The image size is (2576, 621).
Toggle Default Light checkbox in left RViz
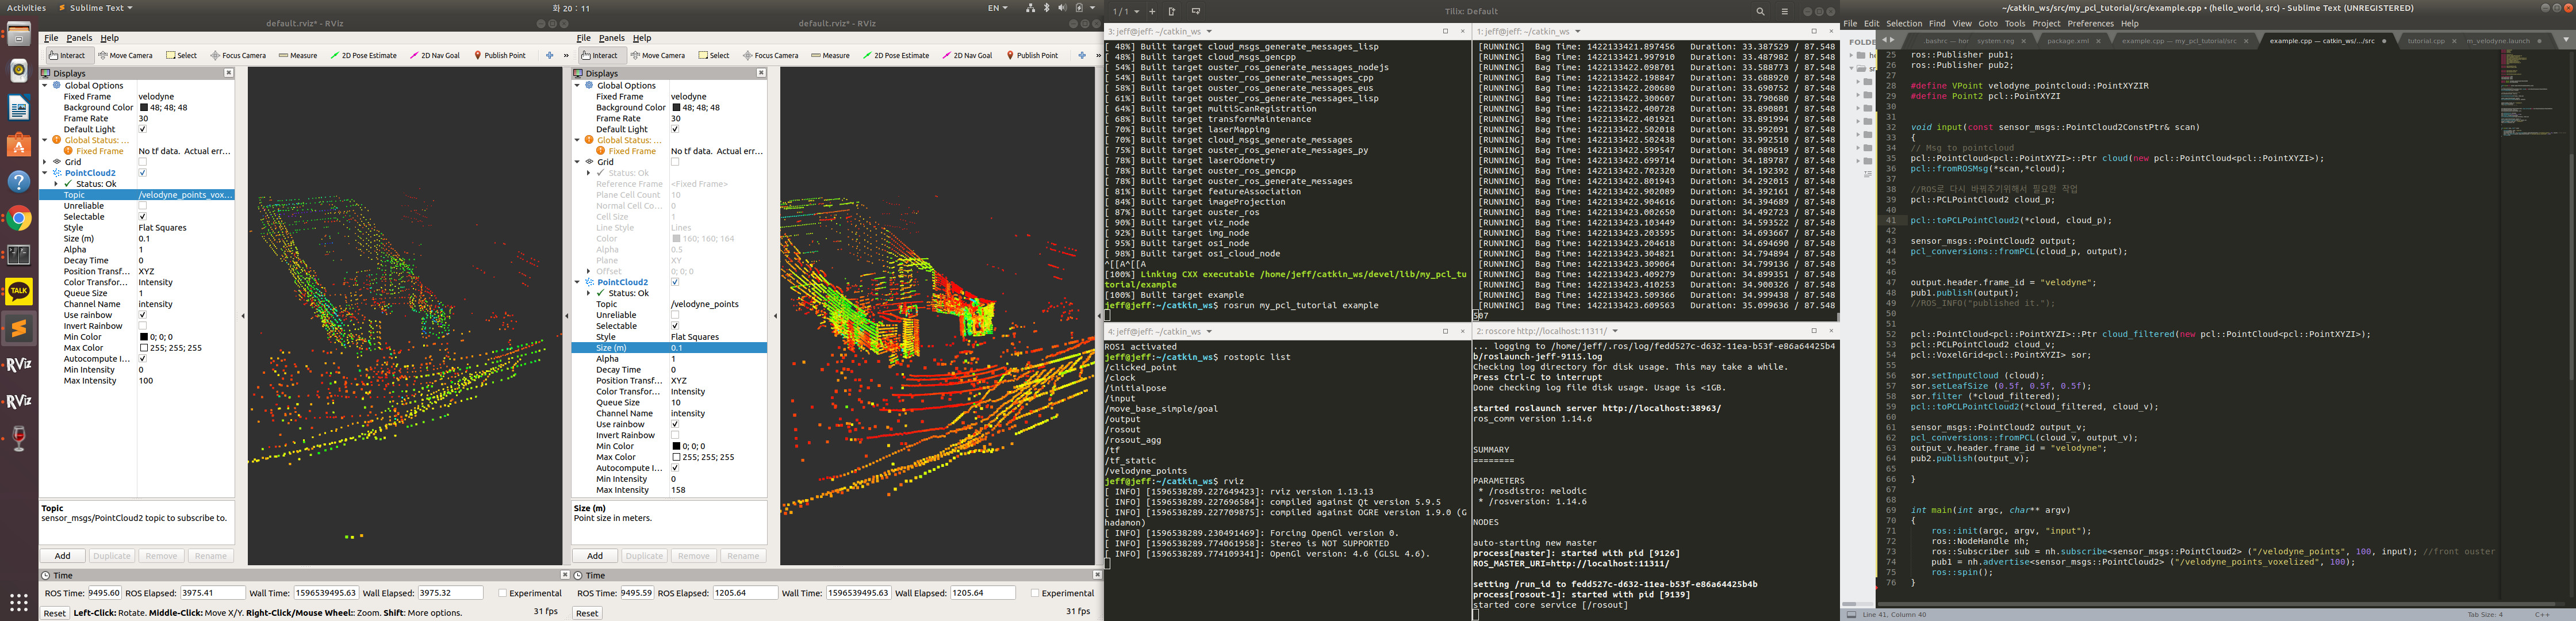(x=142, y=129)
